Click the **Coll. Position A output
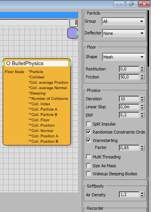The image size is (151, 212). (43, 136)
